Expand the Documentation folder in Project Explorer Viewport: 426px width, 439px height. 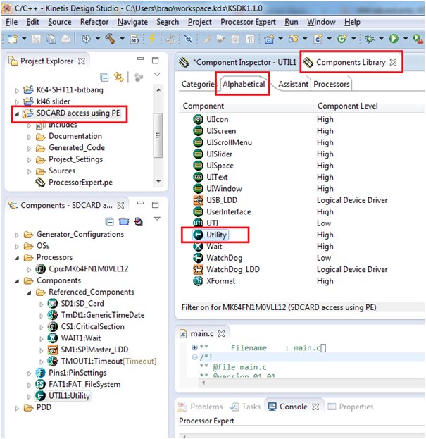[29, 136]
